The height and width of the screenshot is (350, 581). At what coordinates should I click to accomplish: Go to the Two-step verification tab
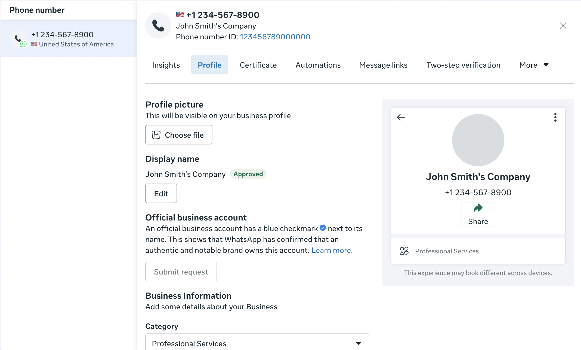[x=463, y=65]
